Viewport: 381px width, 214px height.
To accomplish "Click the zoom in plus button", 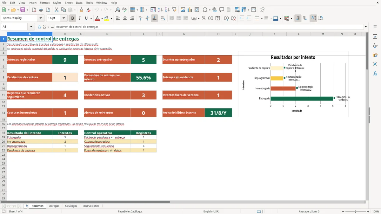I will tap(368, 211).
